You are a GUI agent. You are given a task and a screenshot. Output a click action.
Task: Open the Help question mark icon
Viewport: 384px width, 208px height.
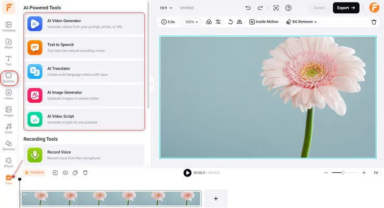288,8
